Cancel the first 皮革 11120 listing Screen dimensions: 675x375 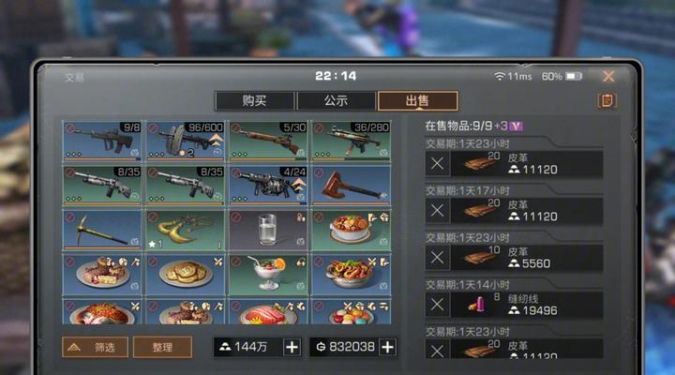tap(437, 164)
